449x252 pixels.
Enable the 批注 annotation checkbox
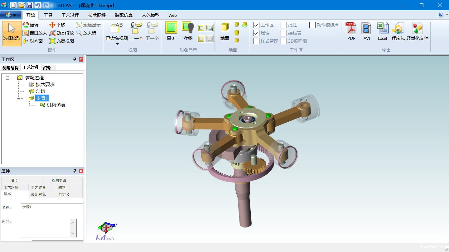pyautogui.click(x=284, y=25)
